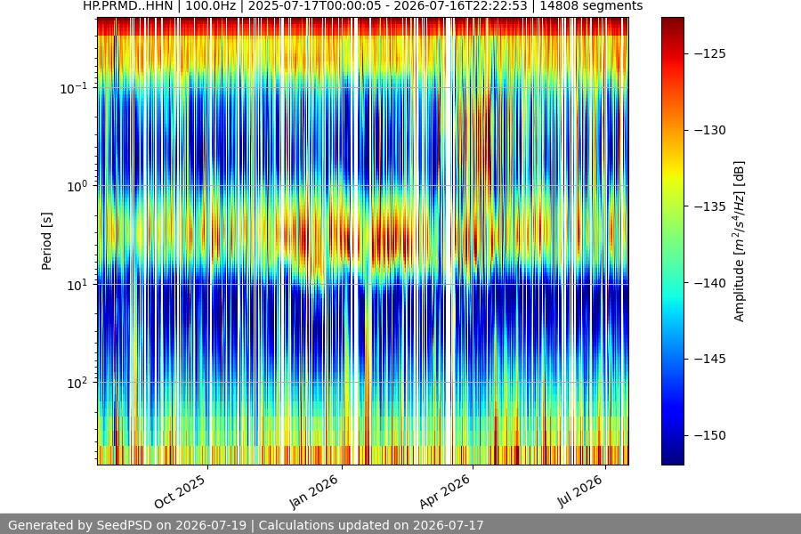801x534 pixels.
Task: Click the 'Jan 2026' x-axis label
Action: (313, 491)
